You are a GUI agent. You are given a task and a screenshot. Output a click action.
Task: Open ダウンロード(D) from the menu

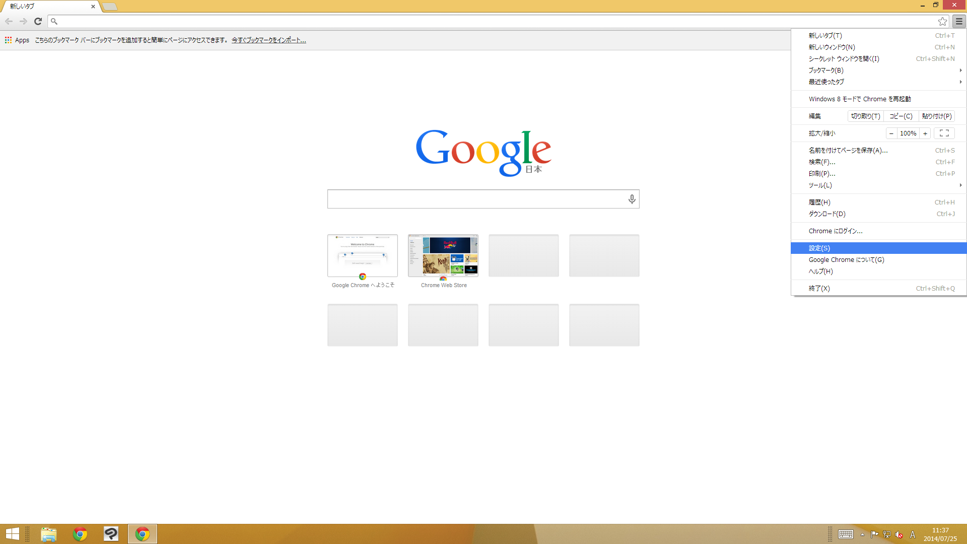(x=879, y=214)
